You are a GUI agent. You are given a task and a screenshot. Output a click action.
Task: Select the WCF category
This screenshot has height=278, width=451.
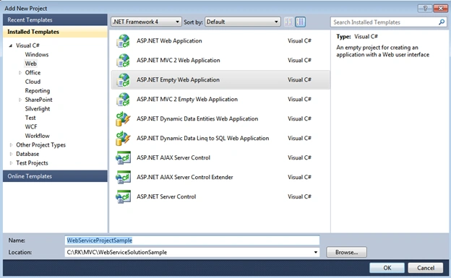pos(31,127)
